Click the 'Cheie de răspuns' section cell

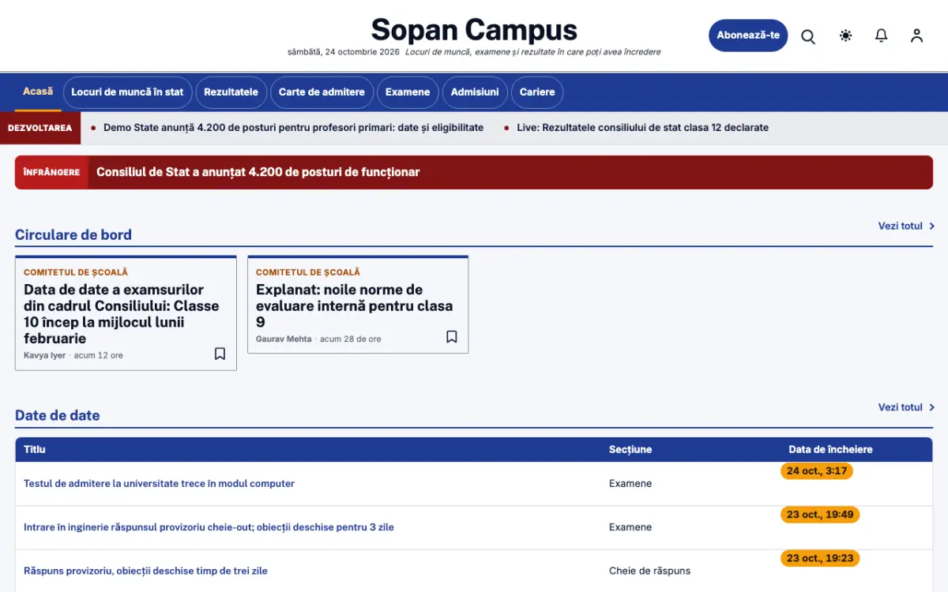(x=649, y=571)
